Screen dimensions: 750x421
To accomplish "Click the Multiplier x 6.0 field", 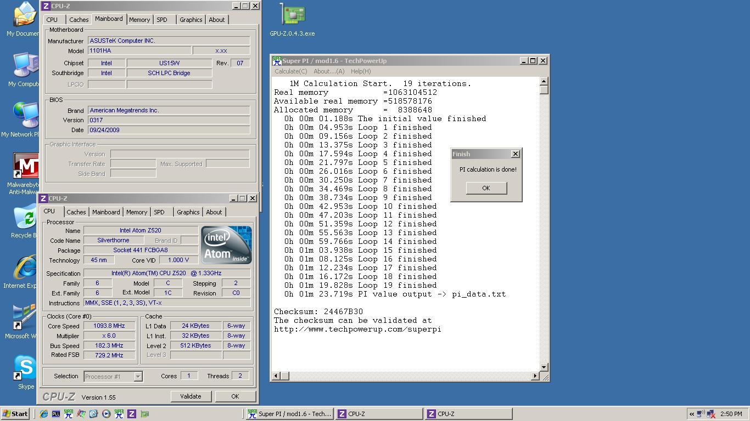I will tap(109, 335).
